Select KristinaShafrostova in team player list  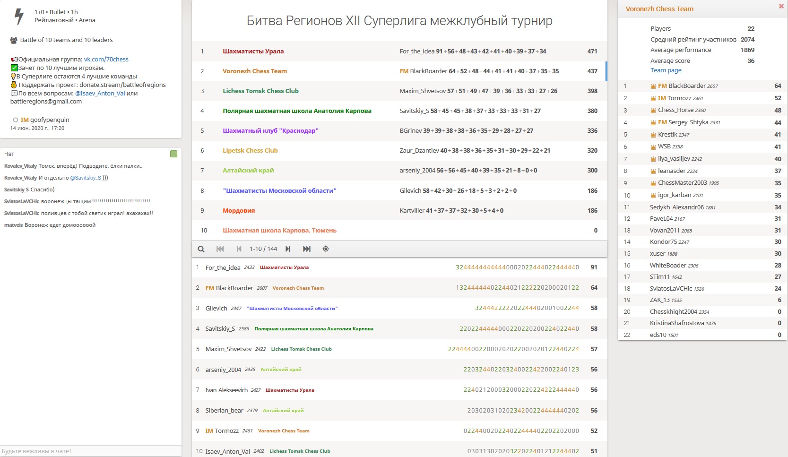click(702, 323)
